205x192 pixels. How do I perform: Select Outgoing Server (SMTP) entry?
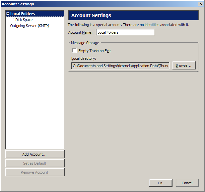tap(29, 26)
